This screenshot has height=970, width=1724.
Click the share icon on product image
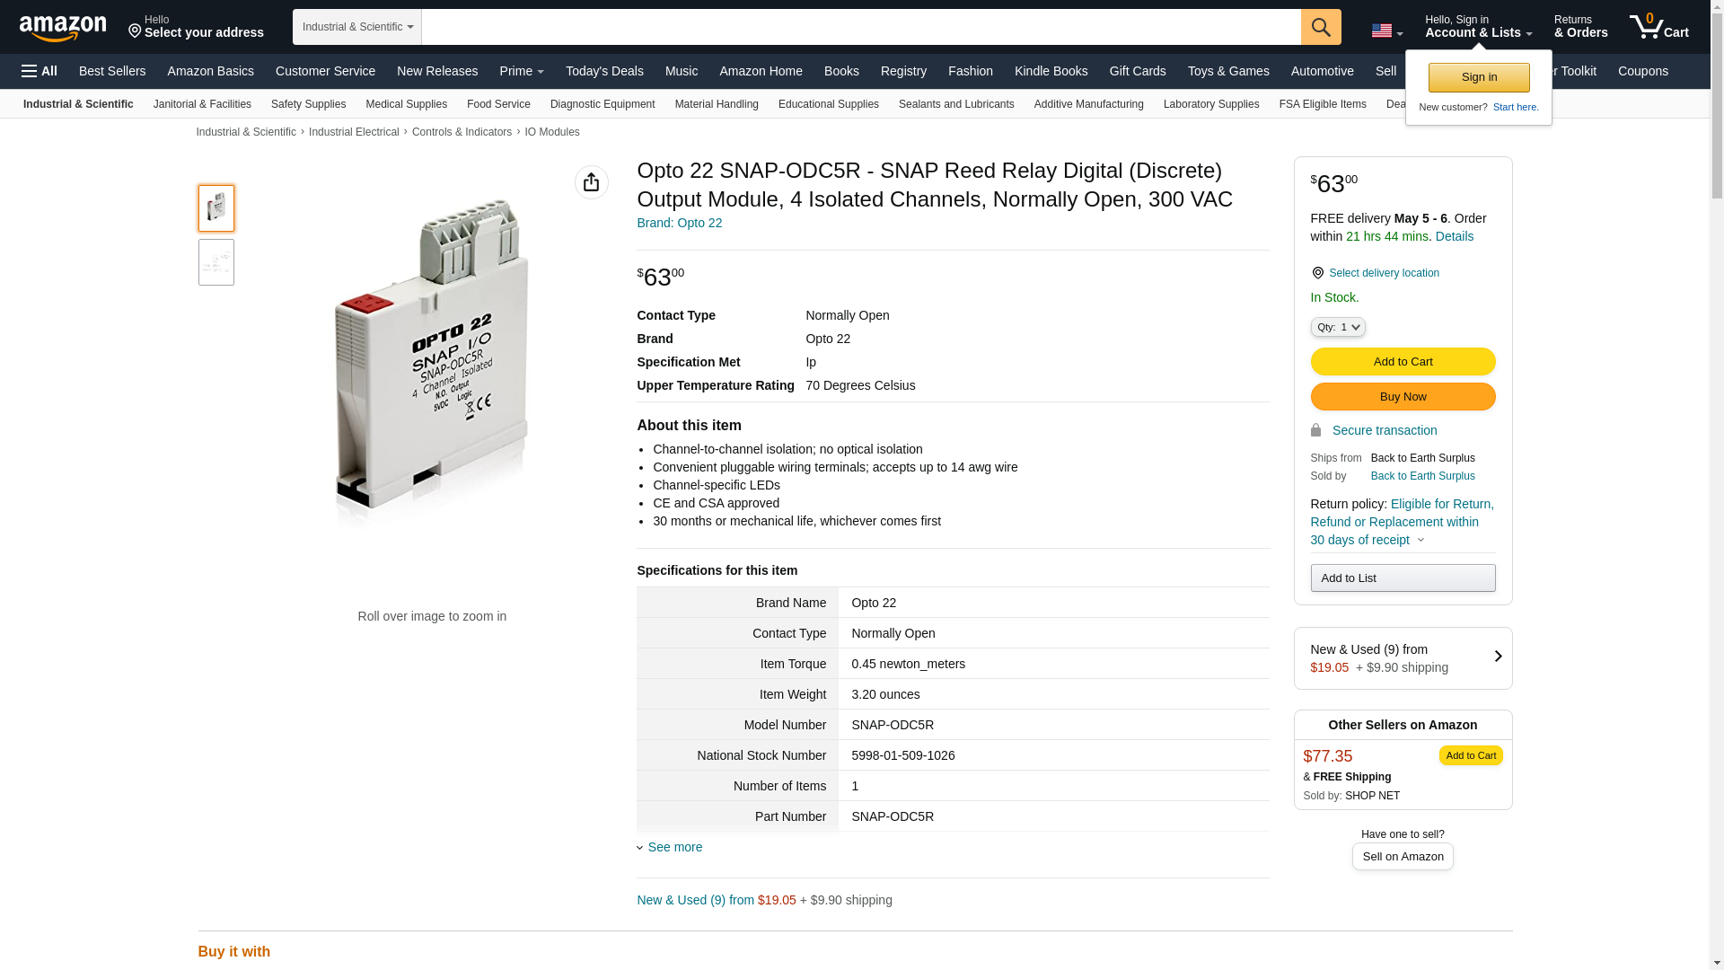click(591, 182)
